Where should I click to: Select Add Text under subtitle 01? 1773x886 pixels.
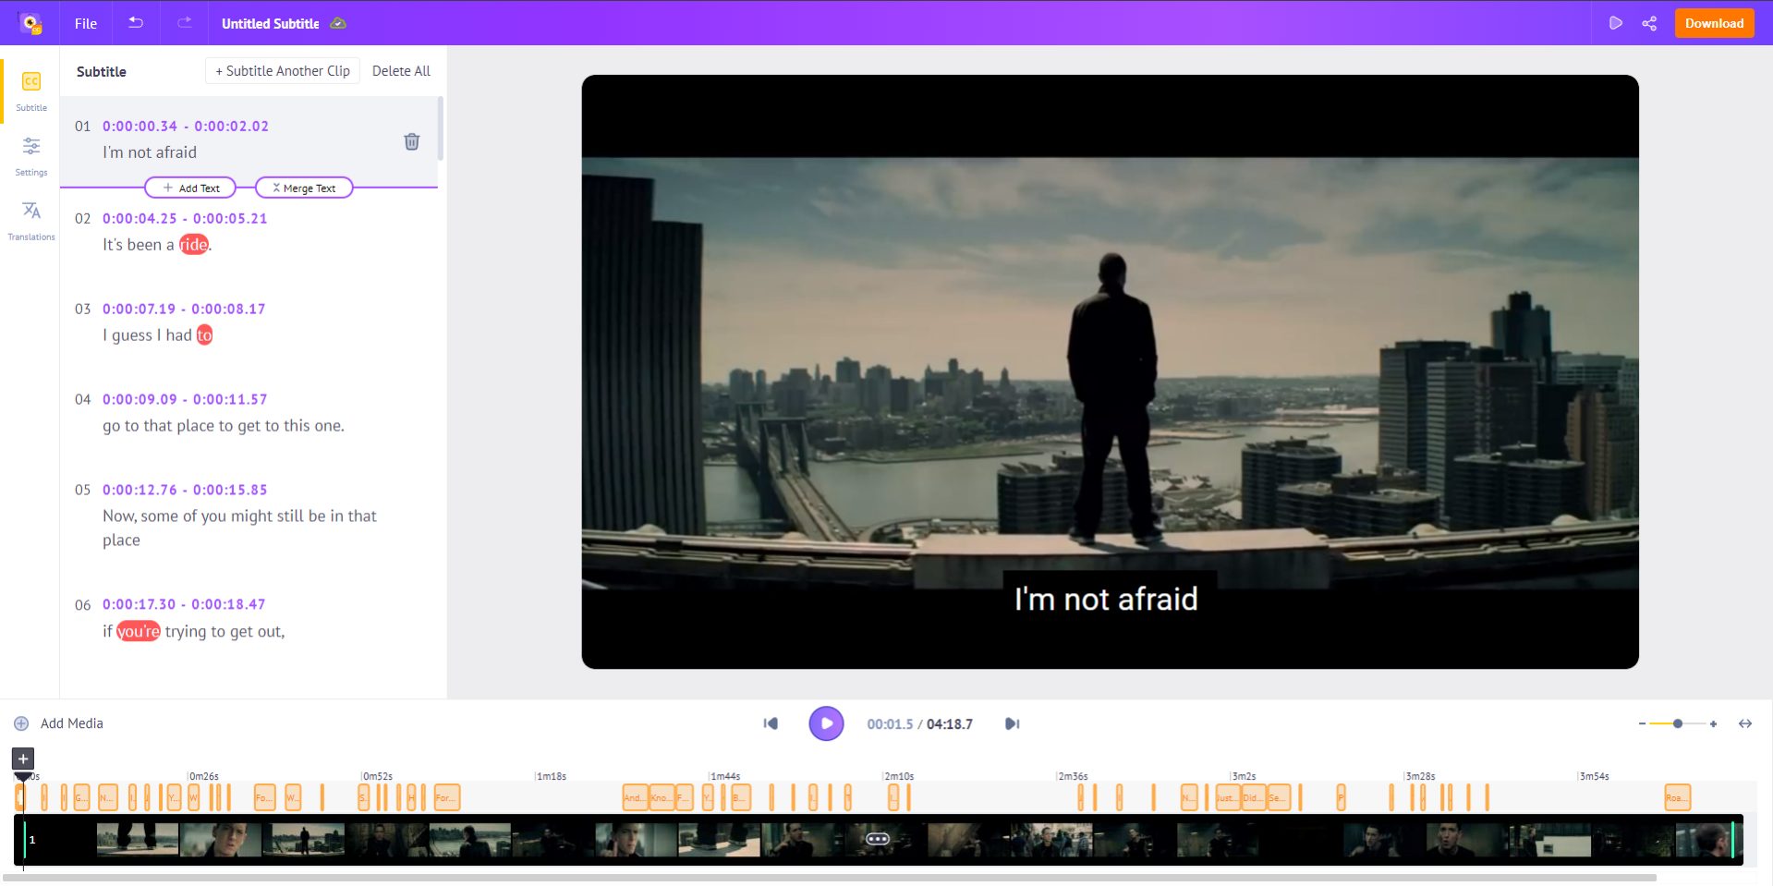click(x=191, y=188)
